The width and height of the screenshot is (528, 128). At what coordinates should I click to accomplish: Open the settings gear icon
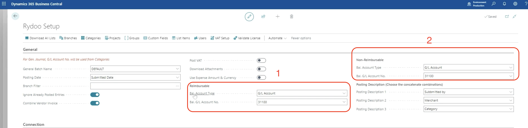tap(515, 4)
